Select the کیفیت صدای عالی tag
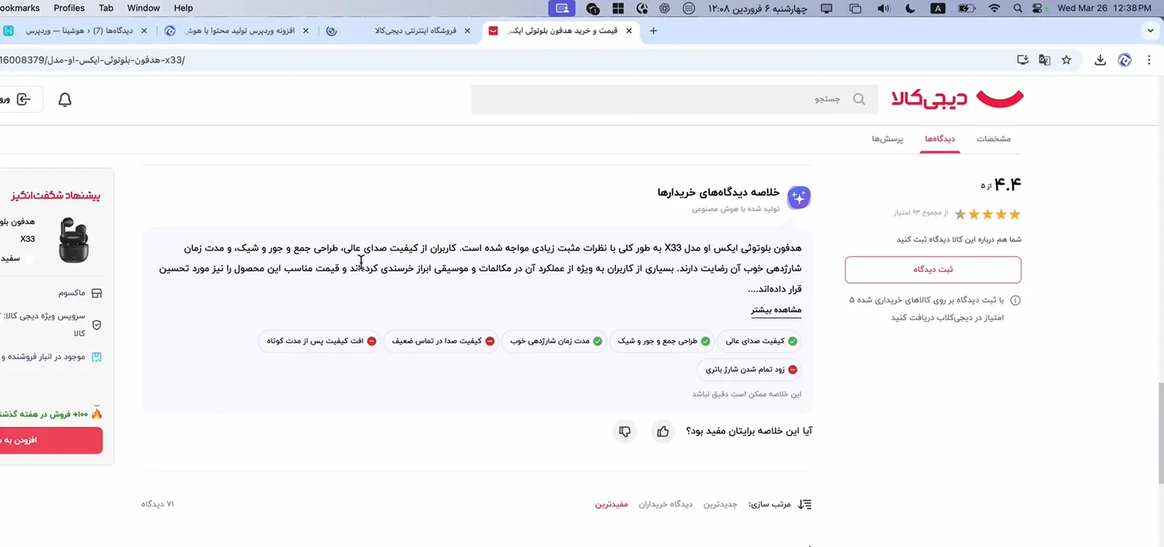1164x547 pixels. [x=761, y=341]
